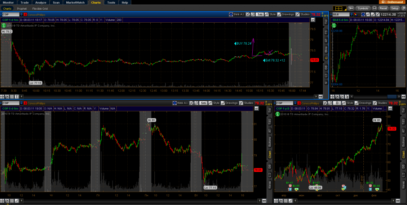Click the crosshair grid icon below the 1m chart

click(2, 96)
